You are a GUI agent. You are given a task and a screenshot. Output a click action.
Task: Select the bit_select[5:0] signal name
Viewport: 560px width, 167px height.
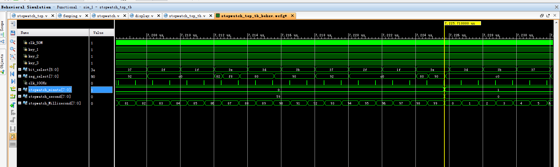(x=43, y=70)
